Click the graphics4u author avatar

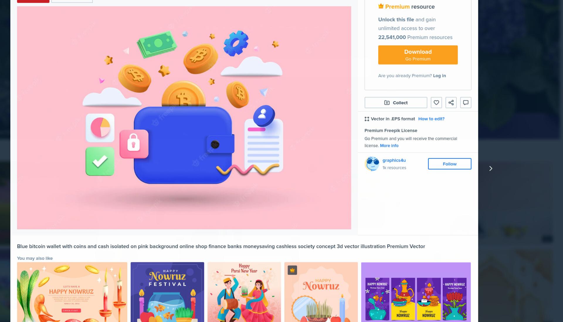(x=372, y=164)
